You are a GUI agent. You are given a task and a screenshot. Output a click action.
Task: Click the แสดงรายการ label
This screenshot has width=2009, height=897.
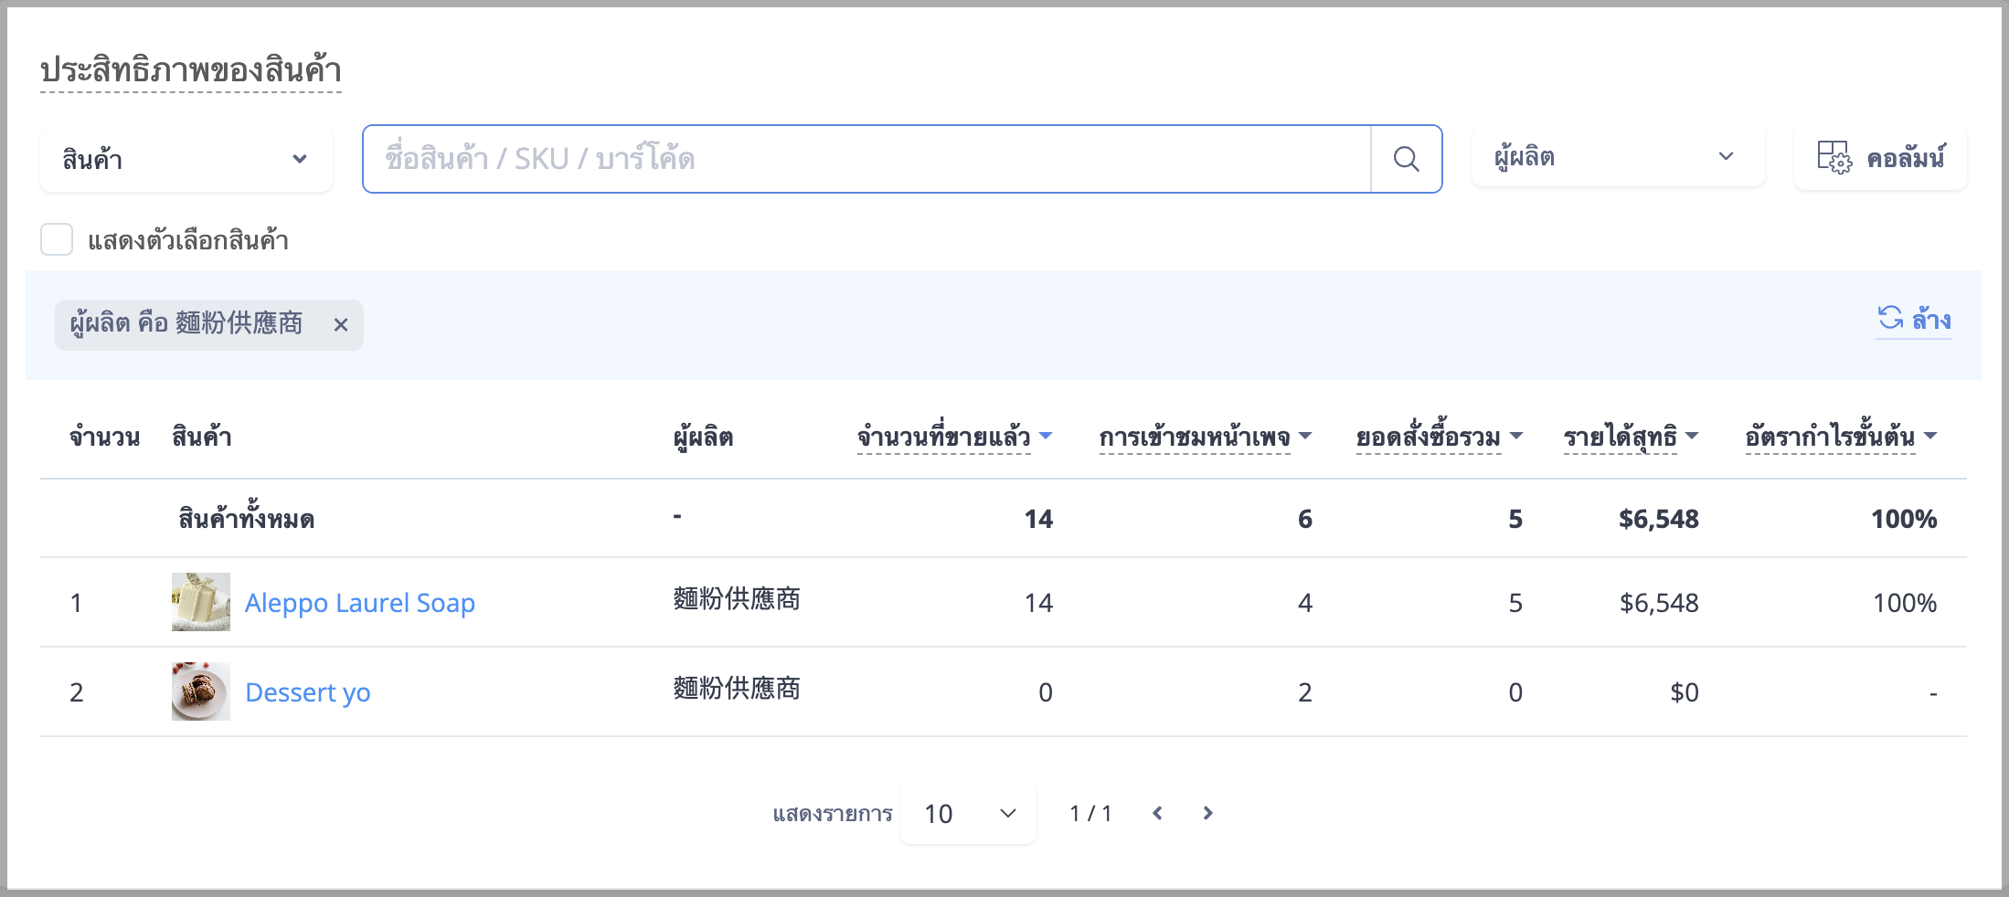pyautogui.click(x=833, y=813)
